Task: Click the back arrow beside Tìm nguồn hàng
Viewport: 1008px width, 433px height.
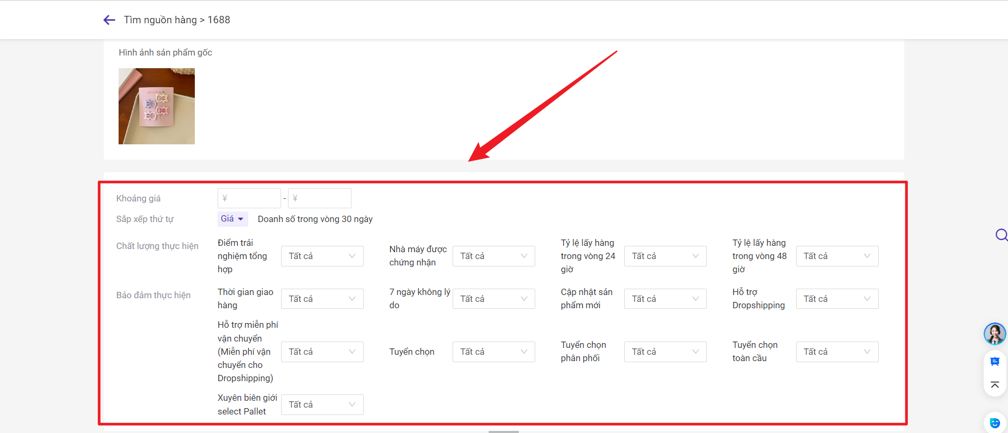Action: pyautogui.click(x=109, y=20)
